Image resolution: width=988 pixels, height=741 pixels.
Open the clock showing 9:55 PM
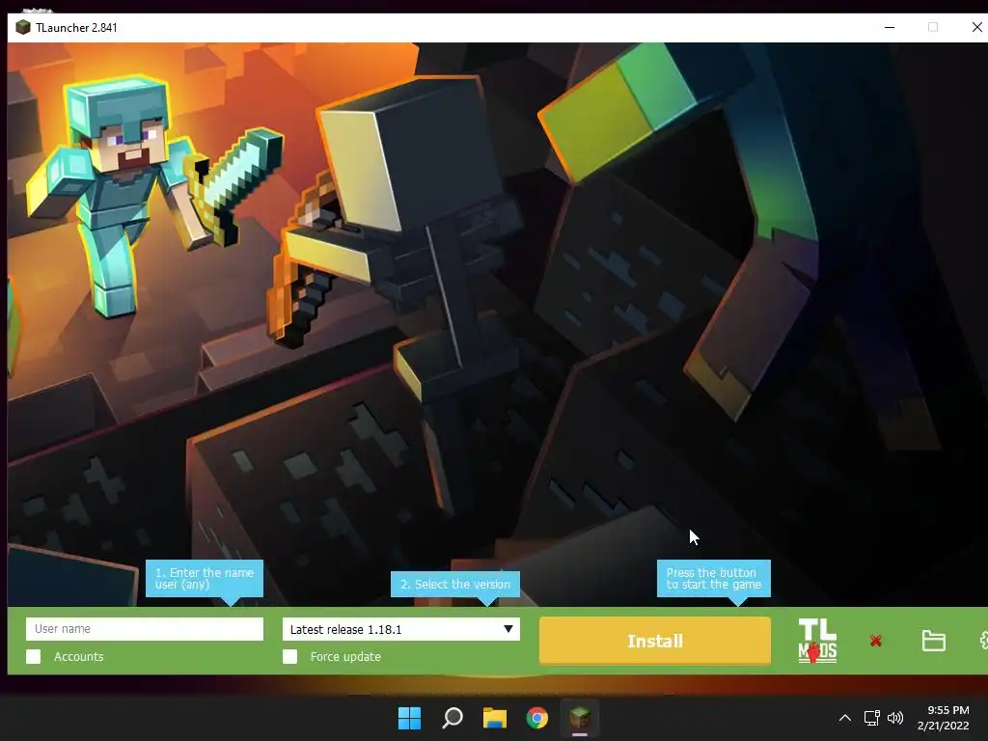coord(944,718)
